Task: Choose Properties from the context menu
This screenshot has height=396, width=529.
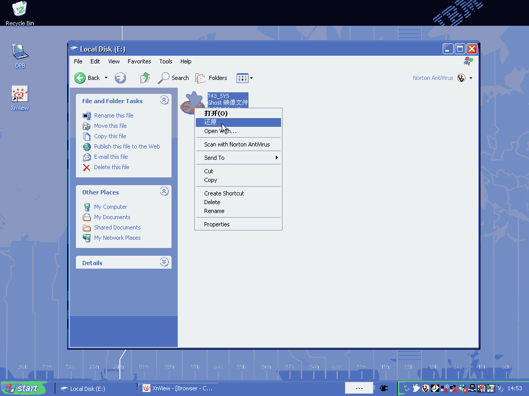Action: (x=217, y=224)
